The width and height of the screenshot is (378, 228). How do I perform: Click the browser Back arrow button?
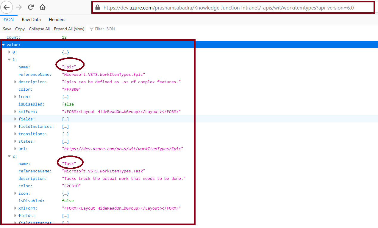7,7
